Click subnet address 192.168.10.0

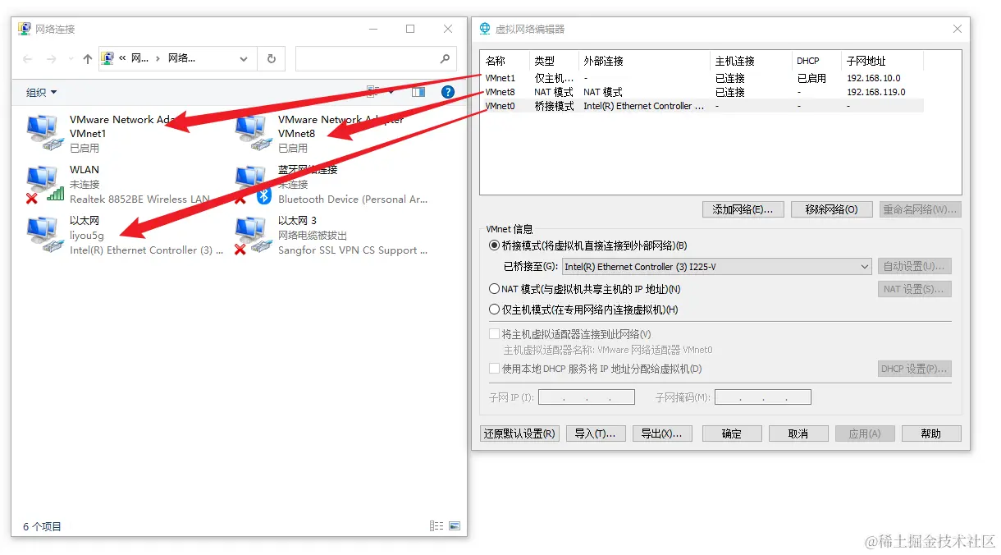(x=874, y=78)
